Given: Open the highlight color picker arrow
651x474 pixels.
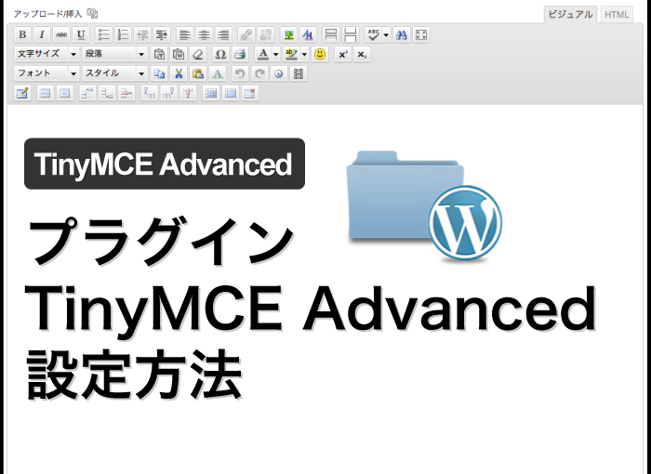Looking at the screenshot, I should (304, 54).
